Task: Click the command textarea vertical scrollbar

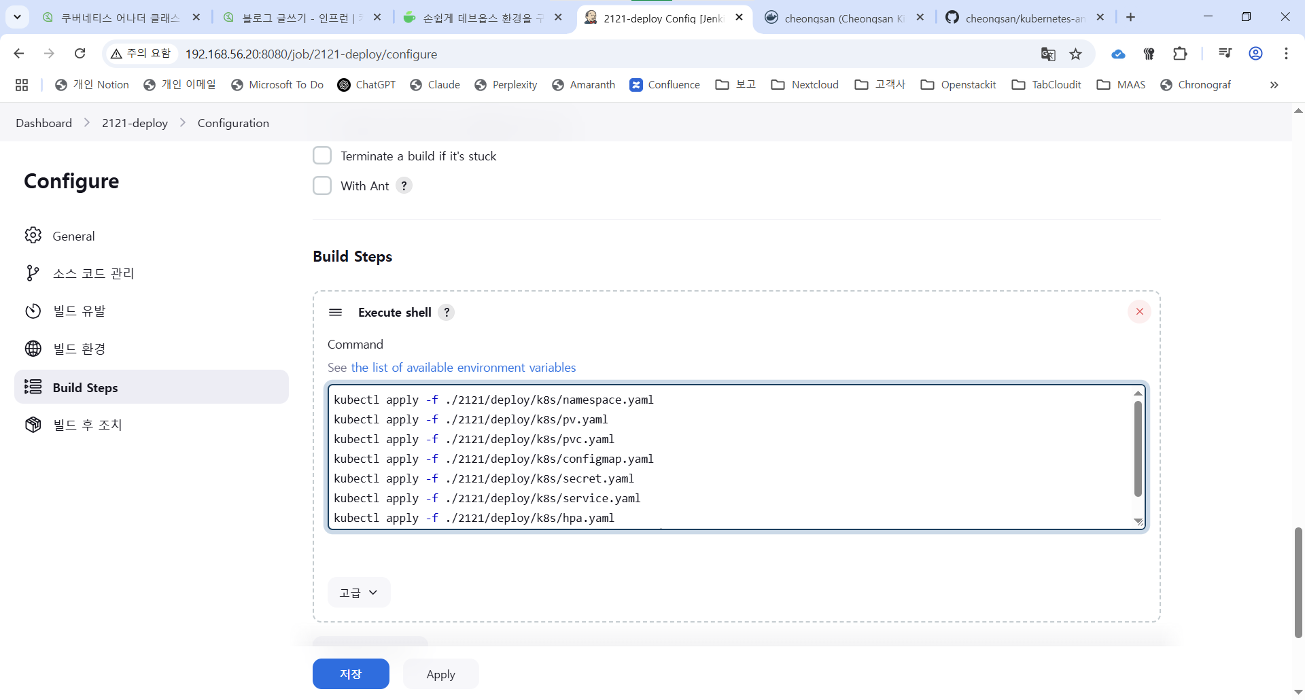Action: 1138,449
